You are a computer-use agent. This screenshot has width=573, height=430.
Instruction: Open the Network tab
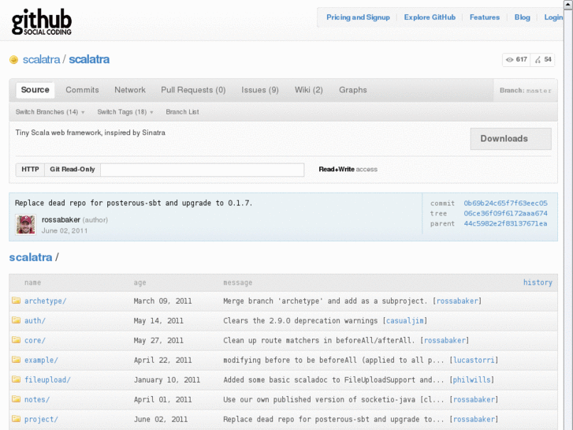click(130, 90)
